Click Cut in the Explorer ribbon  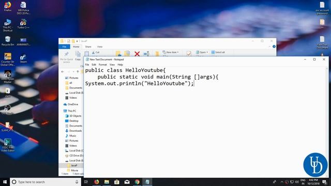click(x=96, y=52)
